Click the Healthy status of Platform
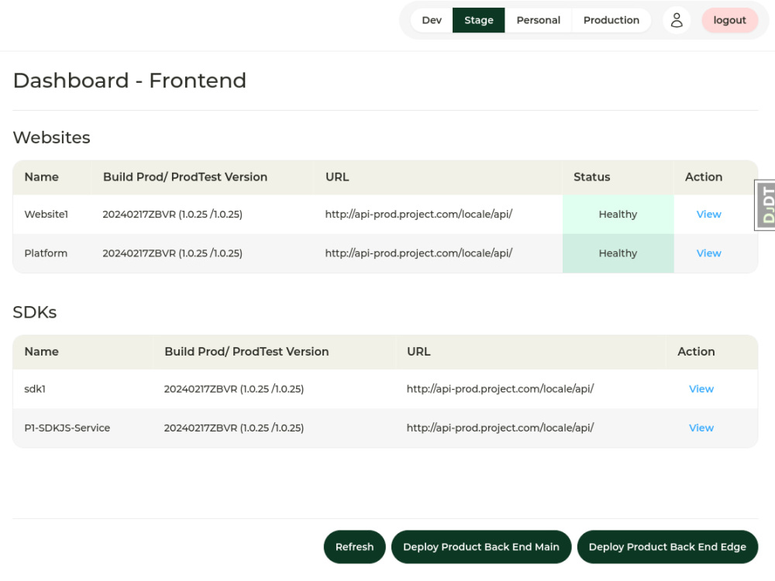The image size is (775, 581). tap(618, 253)
